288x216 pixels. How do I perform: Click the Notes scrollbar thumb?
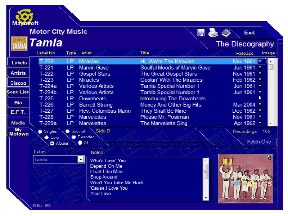[206, 171]
